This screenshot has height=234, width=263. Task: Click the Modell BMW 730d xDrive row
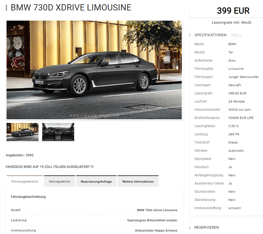[x=94, y=210]
